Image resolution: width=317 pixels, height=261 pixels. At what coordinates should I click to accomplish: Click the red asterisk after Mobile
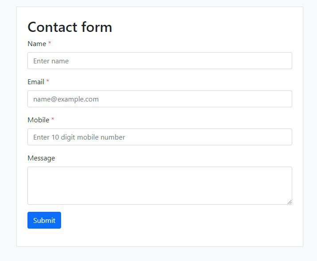(53, 120)
